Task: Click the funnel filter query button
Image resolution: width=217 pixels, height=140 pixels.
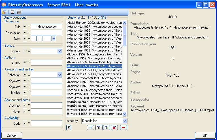Action: [99, 128]
